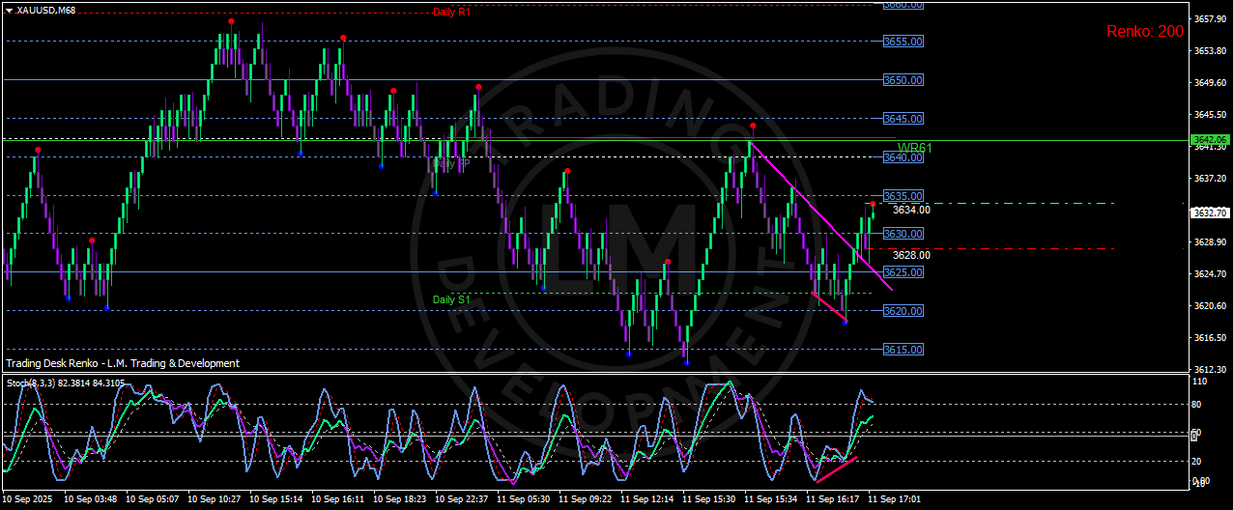This screenshot has width=1233, height=510.
Task: Click the 3628.00 dashed level label
Action: [x=911, y=255]
